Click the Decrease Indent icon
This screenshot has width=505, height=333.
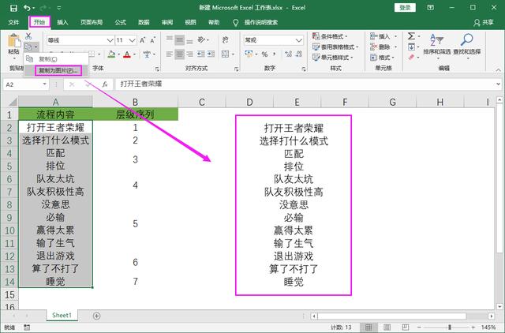pyautogui.click(x=201, y=54)
